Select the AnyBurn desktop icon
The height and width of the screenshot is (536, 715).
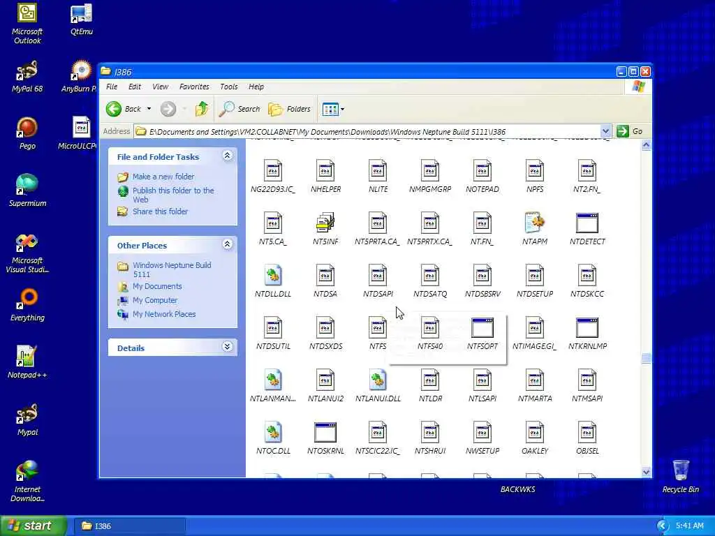pos(80,75)
